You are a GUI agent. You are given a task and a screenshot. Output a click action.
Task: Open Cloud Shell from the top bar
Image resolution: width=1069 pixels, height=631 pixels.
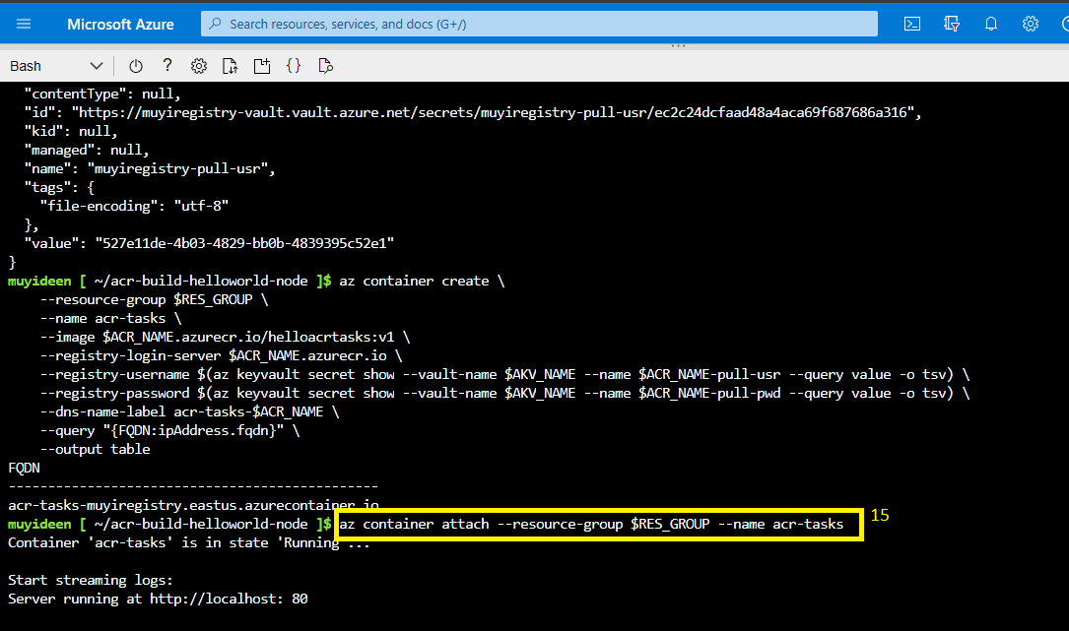click(912, 24)
